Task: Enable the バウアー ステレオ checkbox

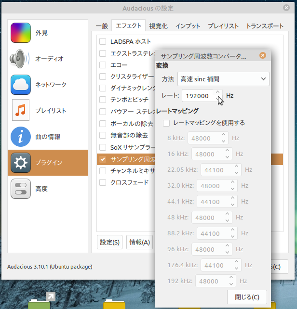Action: pos(103,112)
